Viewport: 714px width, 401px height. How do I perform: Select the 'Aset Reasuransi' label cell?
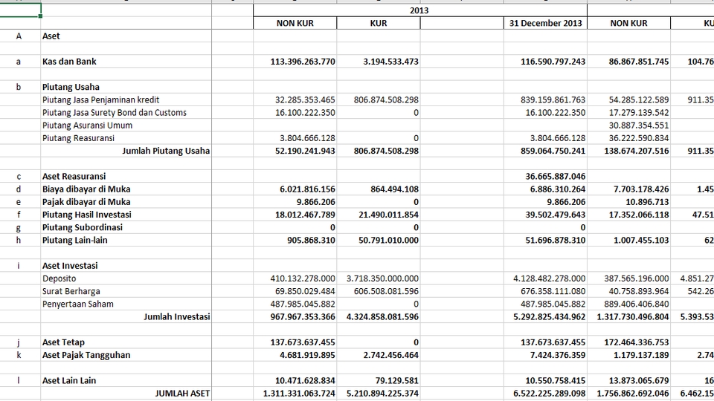(126, 176)
